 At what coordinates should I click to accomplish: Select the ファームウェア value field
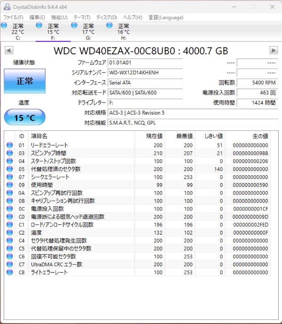point(145,63)
